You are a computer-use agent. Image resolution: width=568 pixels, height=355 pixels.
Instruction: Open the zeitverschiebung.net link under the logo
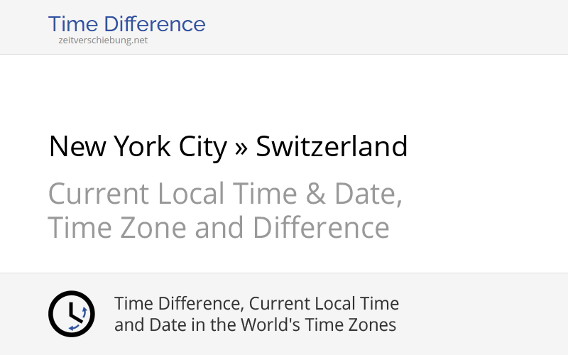pyautogui.click(x=103, y=40)
